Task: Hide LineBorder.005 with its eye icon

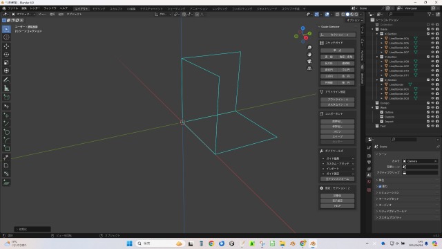Action: [x=433, y=43]
